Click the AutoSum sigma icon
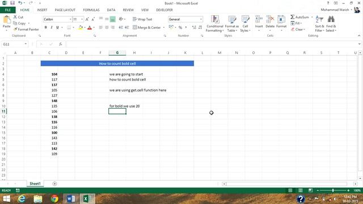 click(x=293, y=17)
